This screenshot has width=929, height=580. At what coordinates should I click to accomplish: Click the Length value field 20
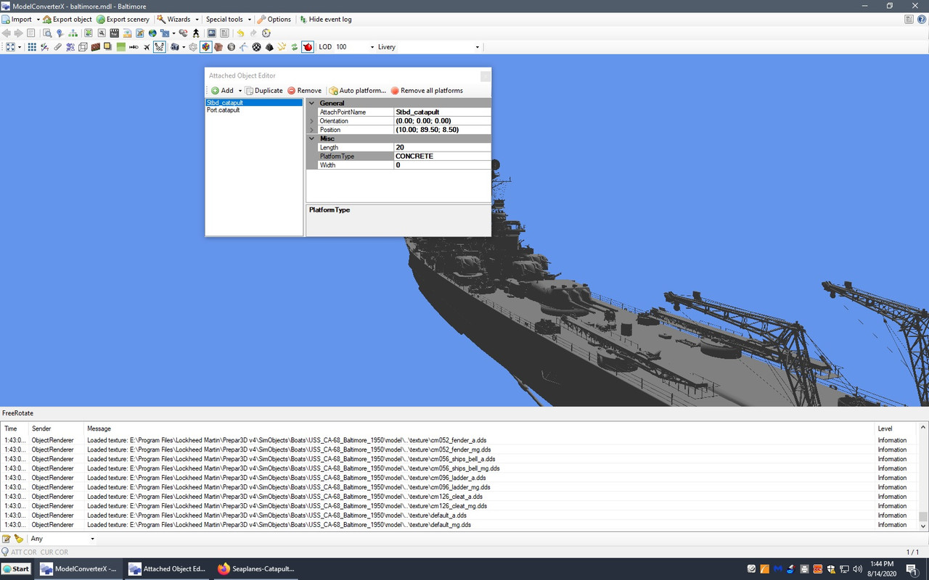click(442, 147)
